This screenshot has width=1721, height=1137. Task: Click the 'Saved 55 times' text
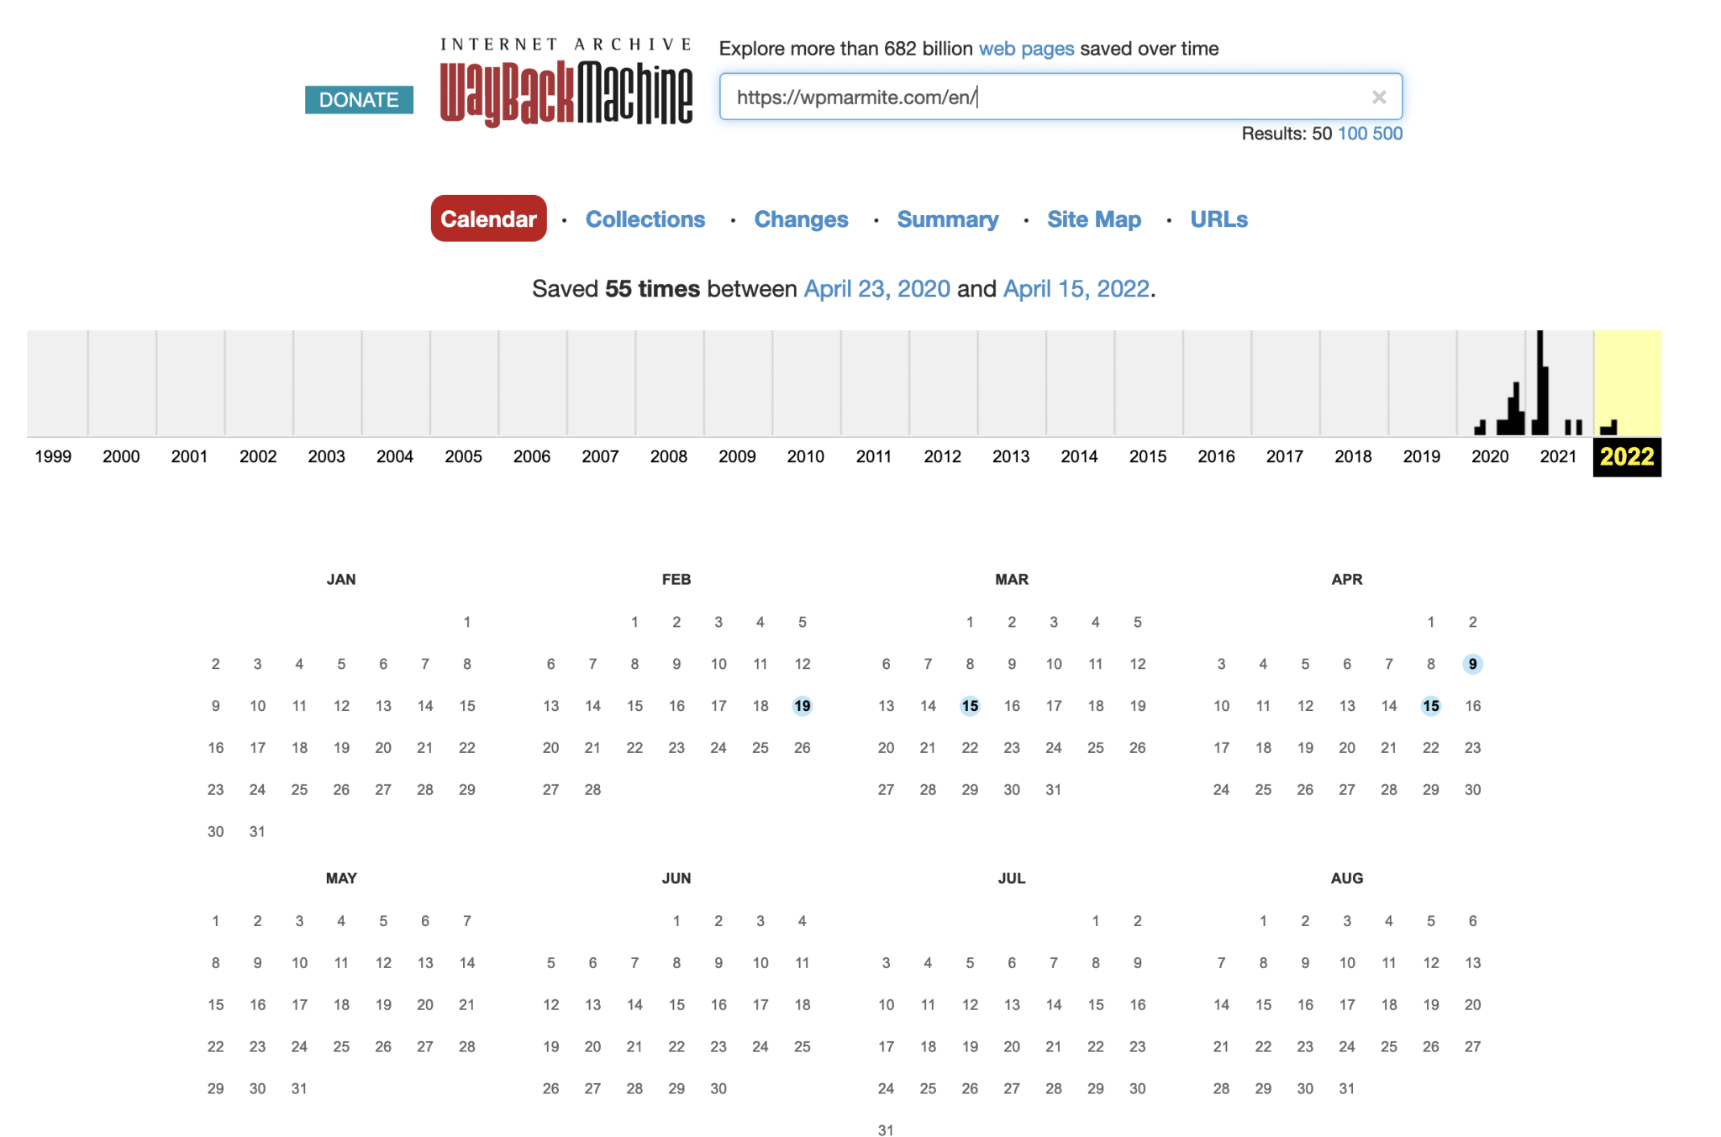616,289
